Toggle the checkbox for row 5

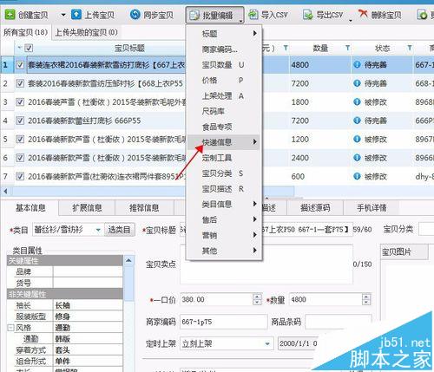point(20,140)
